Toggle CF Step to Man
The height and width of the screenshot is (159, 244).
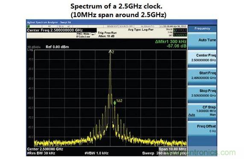tap(213, 115)
